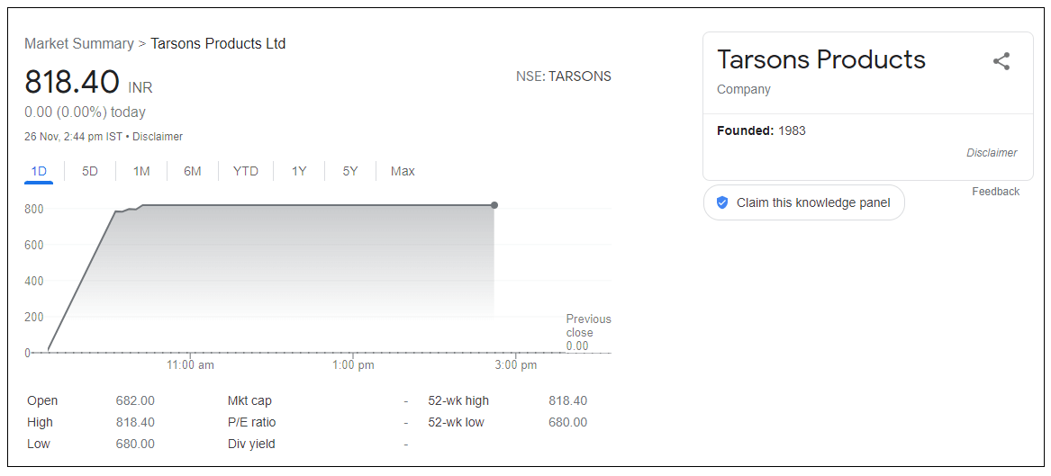
Task: Switch to the 1Y chart tab
Action: 299,171
